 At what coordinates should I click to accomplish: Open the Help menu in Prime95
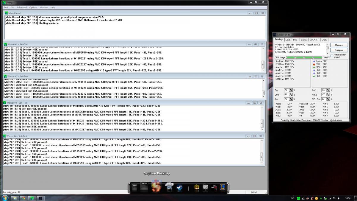click(53, 7)
